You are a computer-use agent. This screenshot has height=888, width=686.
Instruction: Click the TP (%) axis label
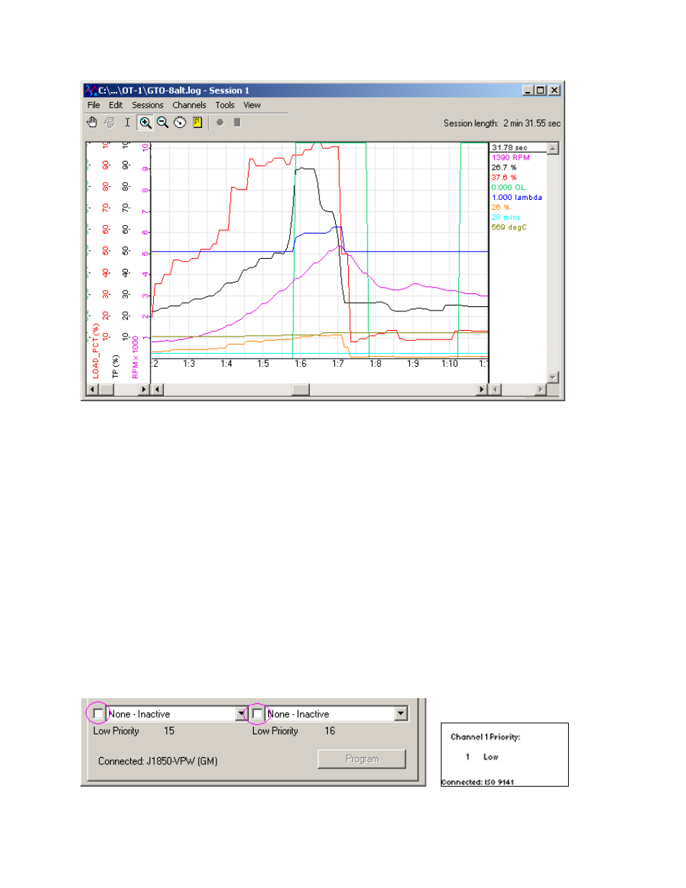pyautogui.click(x=115, y=366)
